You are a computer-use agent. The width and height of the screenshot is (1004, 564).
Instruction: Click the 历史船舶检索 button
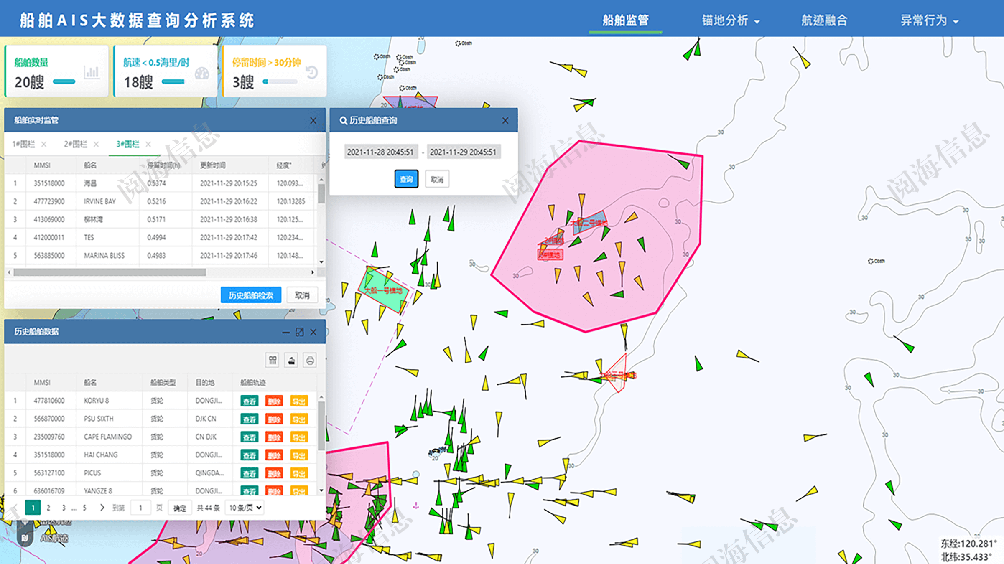click(251, 295)
